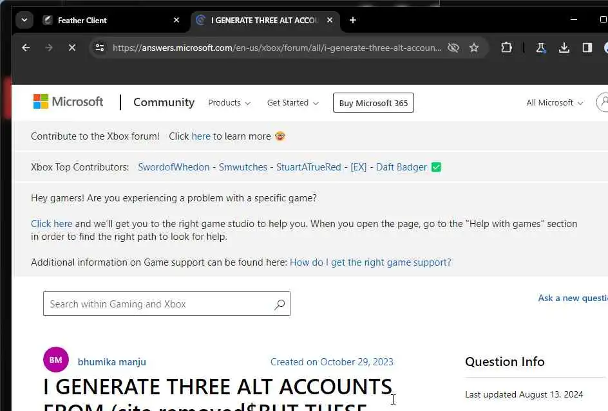Image resolution: width=608 pixels, height=411 pixels.
Task: Open the Downloads icon
Action: tap(564, 48)
